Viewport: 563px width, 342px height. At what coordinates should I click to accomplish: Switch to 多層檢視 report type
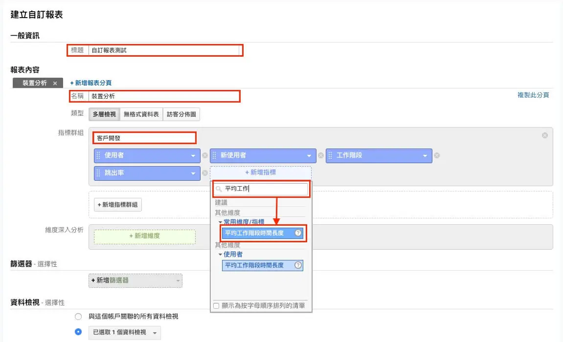tap(105, 114)
